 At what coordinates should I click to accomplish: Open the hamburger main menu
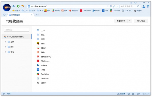[131, 3]
